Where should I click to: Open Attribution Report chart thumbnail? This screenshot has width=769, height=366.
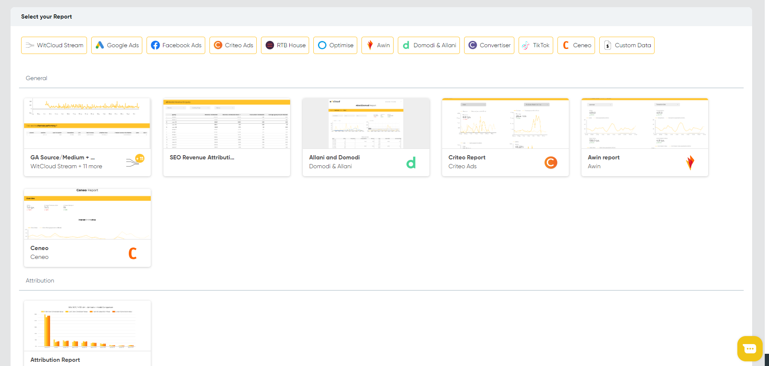87,326
